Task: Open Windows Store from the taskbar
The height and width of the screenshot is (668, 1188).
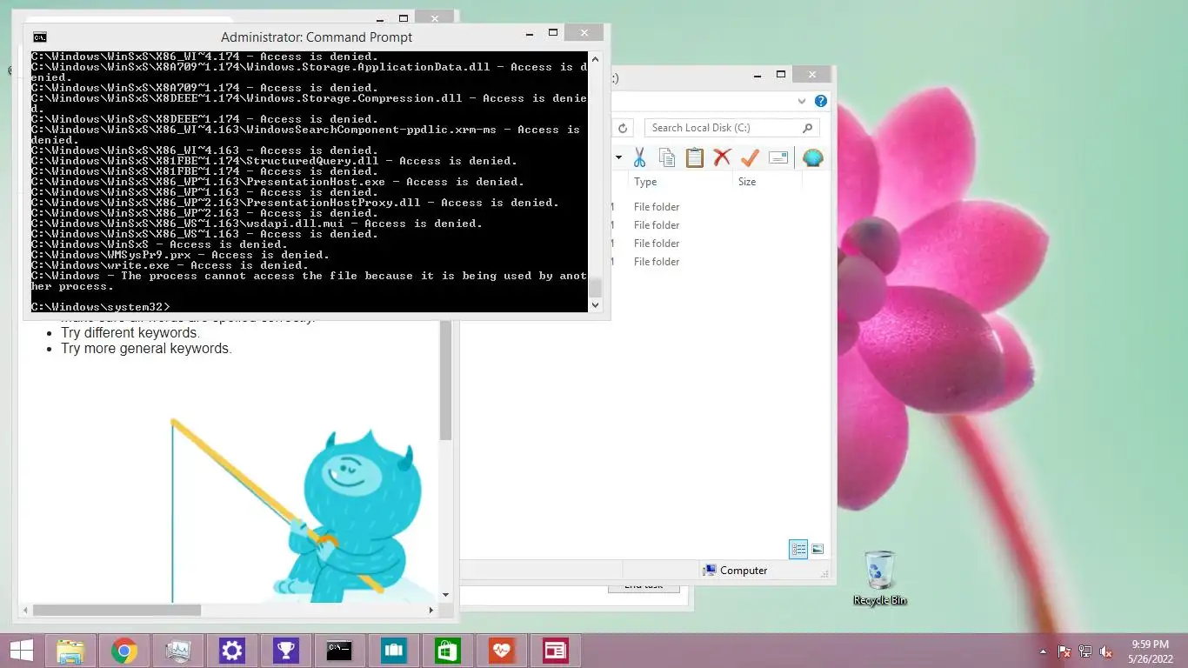Action: (x=448, y=651)
